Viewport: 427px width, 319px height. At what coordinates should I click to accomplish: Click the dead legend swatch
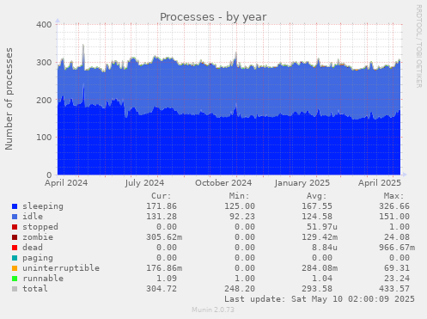[x=15, y=248]
